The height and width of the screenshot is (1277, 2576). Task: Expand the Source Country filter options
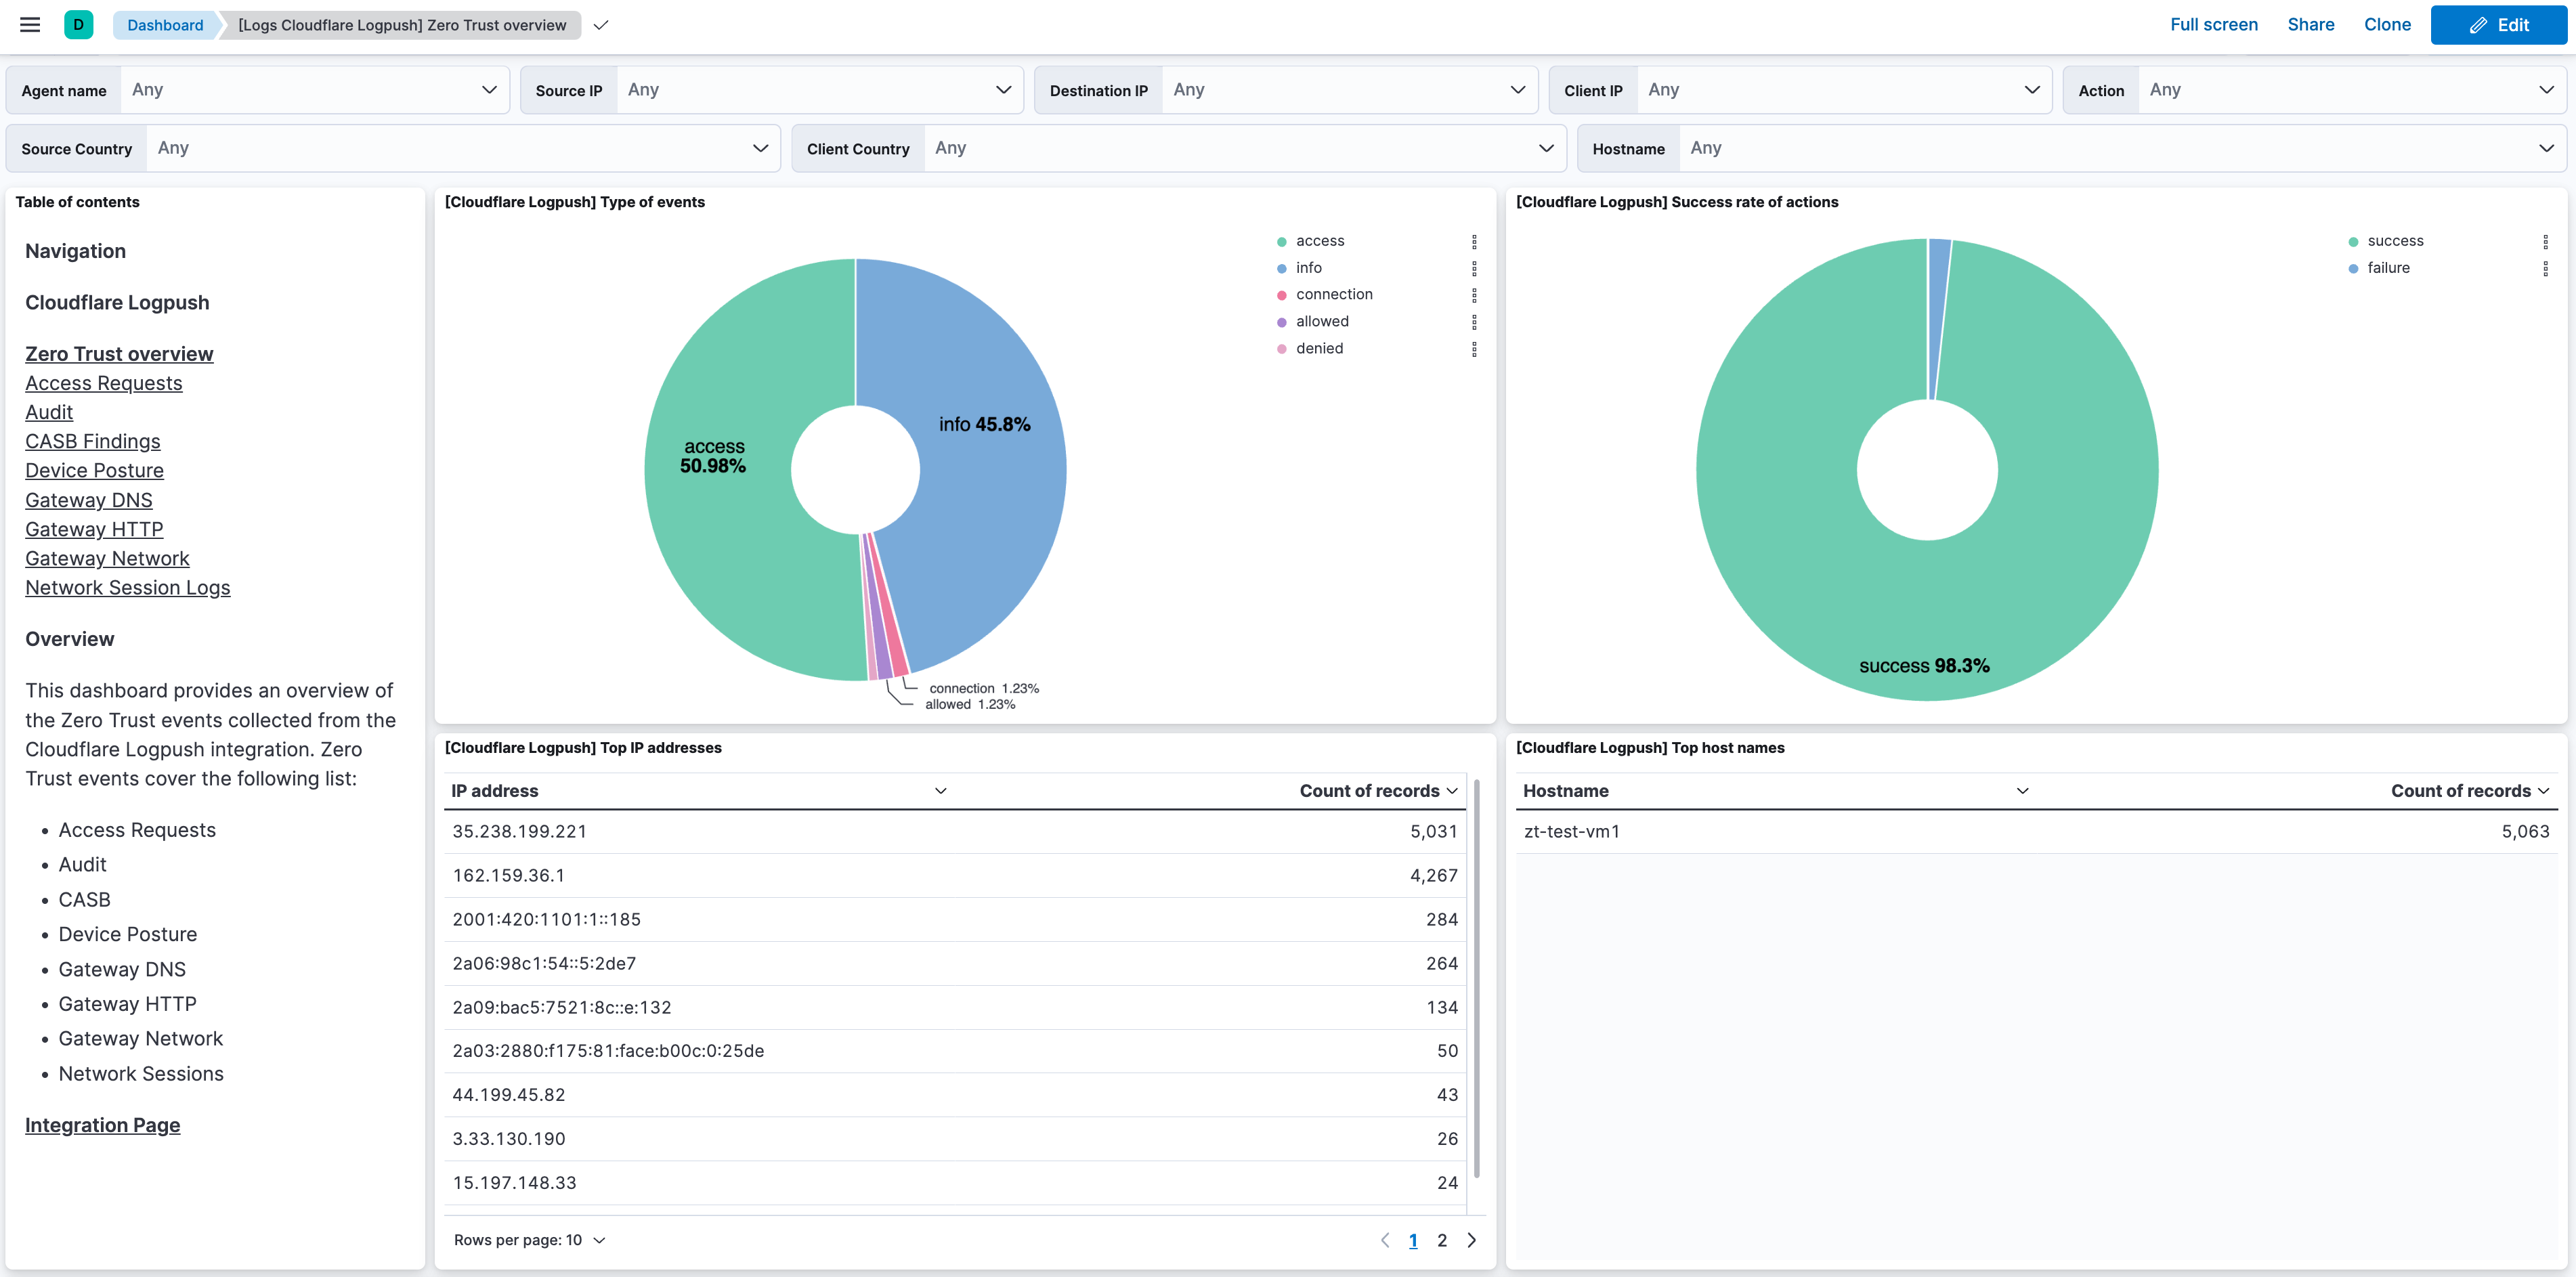pyautogui.click(x=761, y=148)
